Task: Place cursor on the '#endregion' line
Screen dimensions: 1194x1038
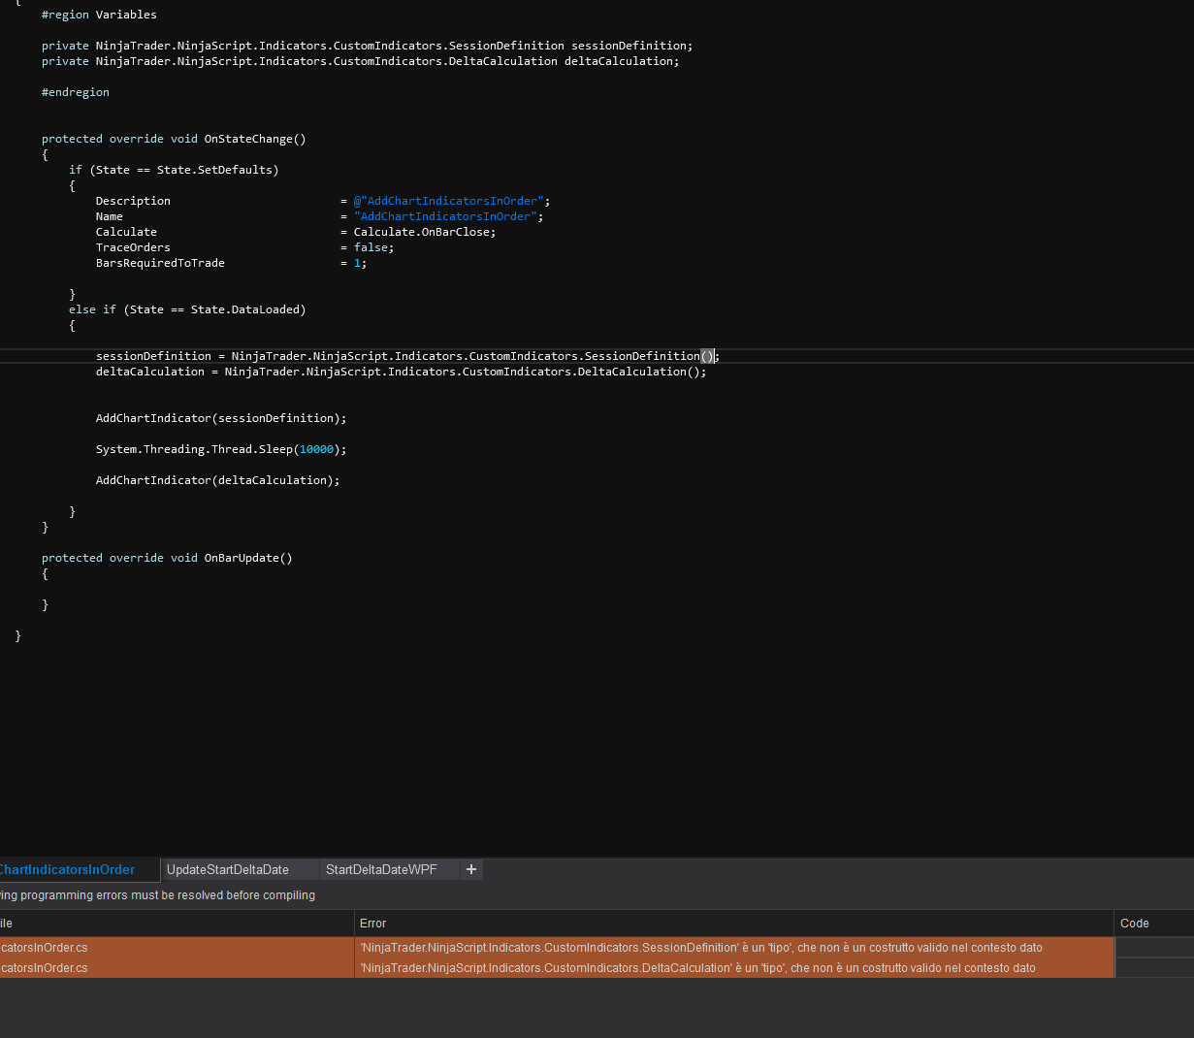Action: (76, 92)
